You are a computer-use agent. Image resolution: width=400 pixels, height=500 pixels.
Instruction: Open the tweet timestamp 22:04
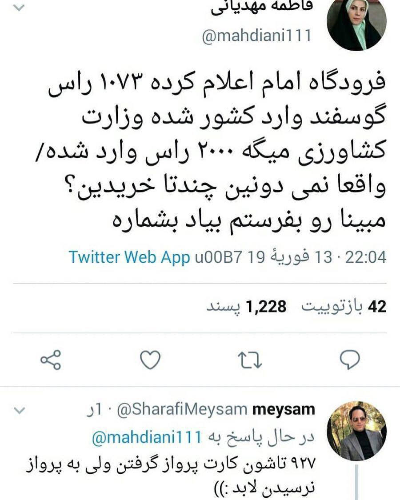[x=365, y=257]
